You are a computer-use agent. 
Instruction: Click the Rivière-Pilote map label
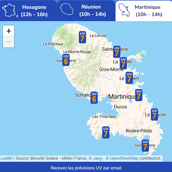click(139, 131)
